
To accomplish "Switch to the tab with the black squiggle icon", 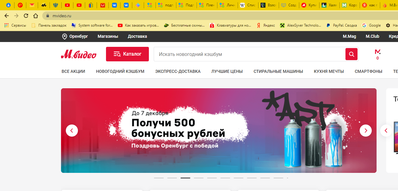I will tap(44, 5).
